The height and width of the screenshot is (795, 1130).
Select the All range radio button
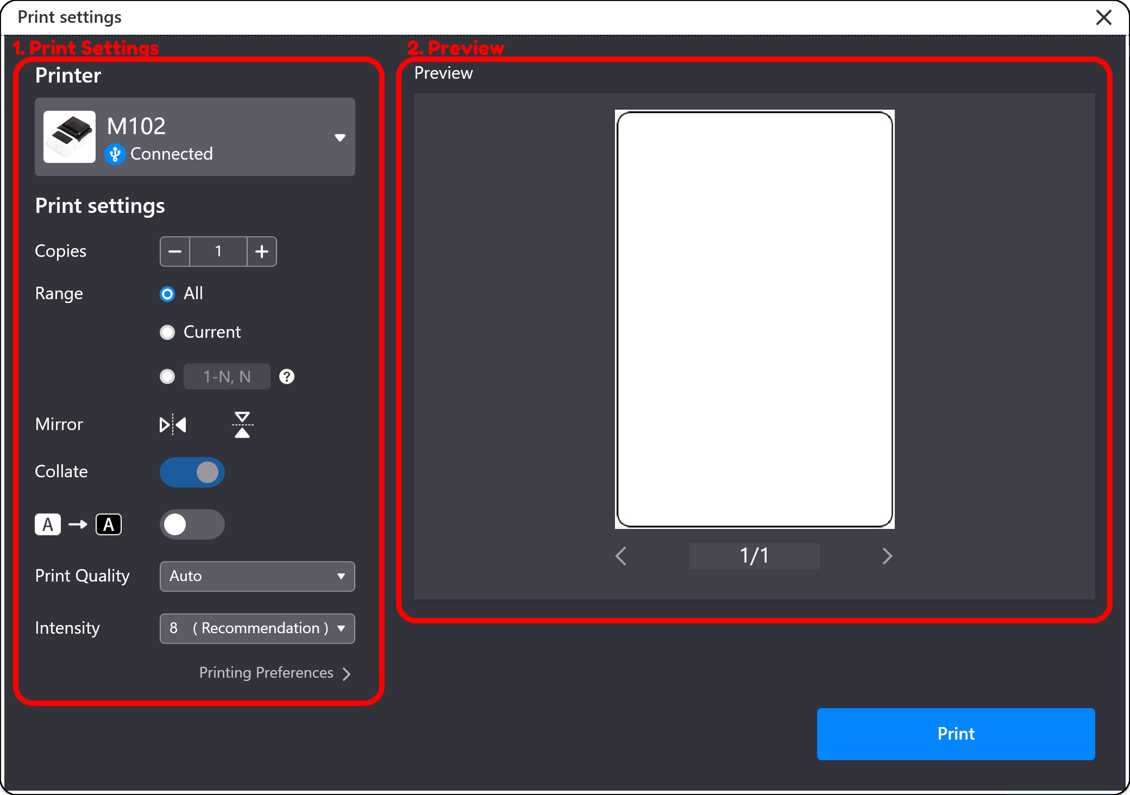[x=167, y=294]
